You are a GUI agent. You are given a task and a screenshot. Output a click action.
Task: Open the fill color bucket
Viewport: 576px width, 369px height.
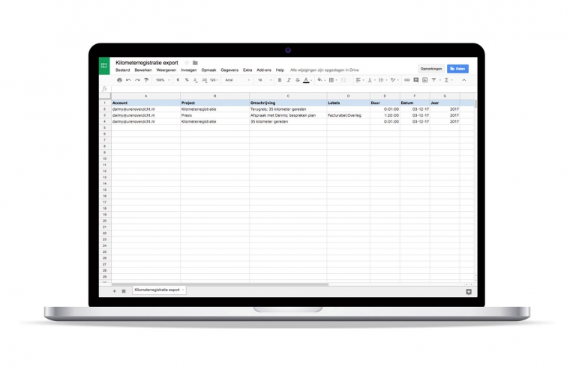click(x=320, y=80)
